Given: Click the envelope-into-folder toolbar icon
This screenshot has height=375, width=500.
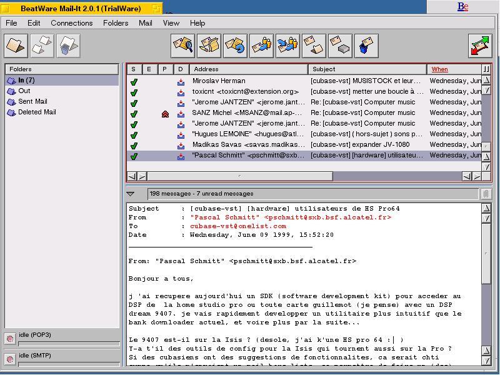Looking at the screenshot, I should [x=314, y=46].
